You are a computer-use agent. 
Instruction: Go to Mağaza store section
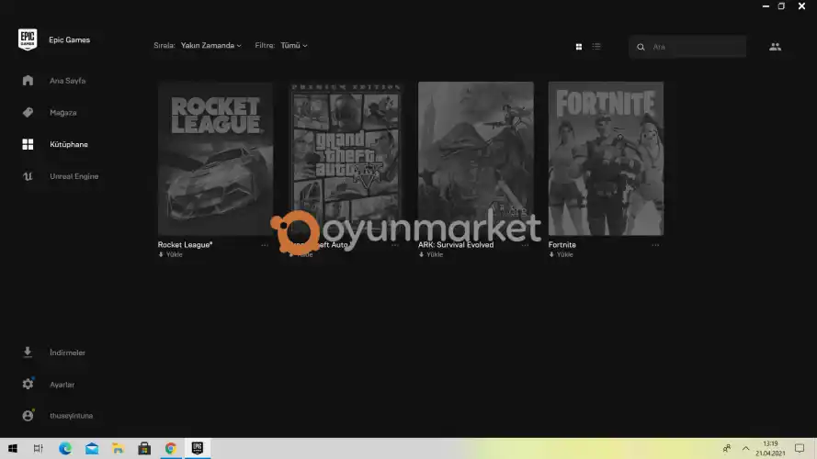[x=62, y=113]
